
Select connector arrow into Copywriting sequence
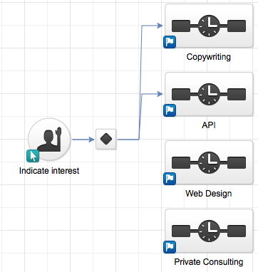coord(152,26)
